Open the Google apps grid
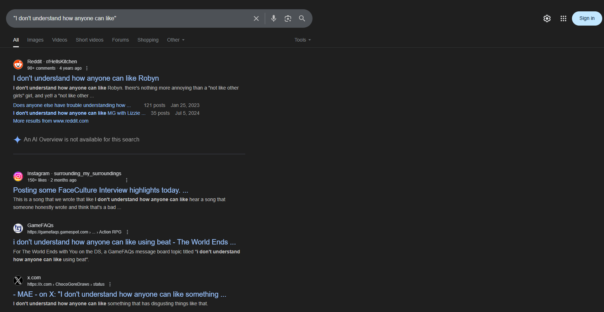This screenshot has width=604, height=312. 563,18
